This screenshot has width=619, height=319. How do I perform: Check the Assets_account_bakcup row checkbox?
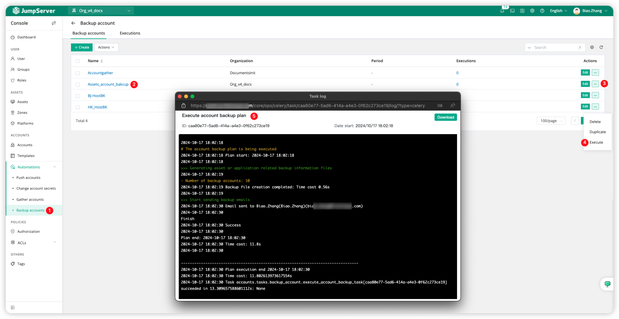pyautogui.click(x=78, y=84)
